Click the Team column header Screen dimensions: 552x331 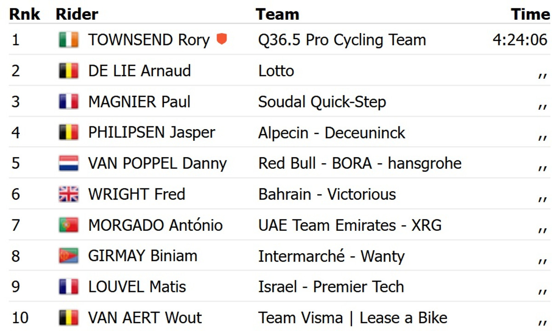click(x=277, y=14)
